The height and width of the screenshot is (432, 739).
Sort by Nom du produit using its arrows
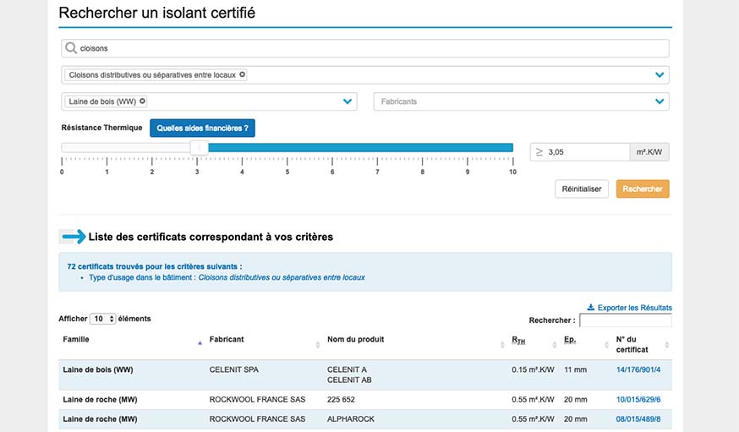pos(502,345)
